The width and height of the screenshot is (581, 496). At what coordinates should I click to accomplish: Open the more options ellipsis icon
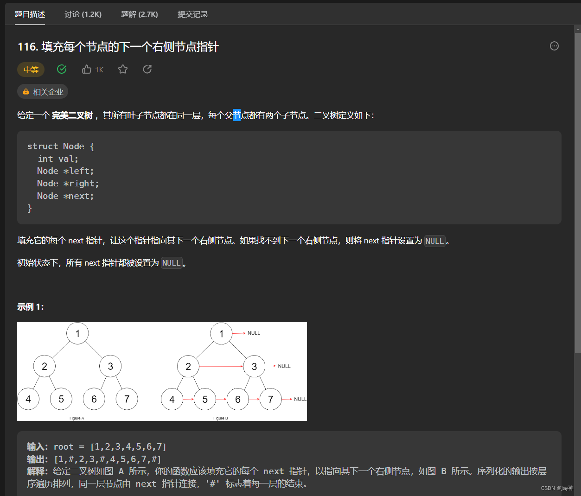pos(554,46)
